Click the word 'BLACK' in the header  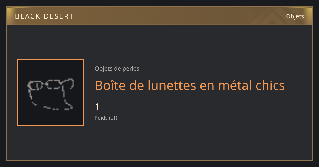28,16
